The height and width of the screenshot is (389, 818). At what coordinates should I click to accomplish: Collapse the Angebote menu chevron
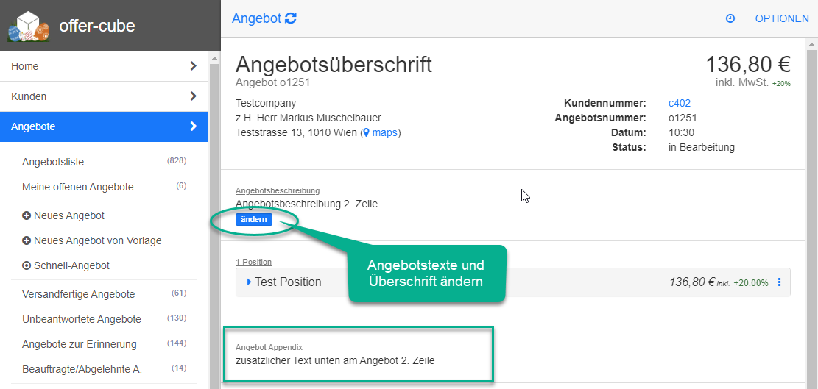(x=193, y=126)
